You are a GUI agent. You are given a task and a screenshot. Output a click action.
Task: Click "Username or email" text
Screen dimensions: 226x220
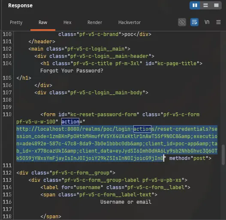[x=126, y=202]
